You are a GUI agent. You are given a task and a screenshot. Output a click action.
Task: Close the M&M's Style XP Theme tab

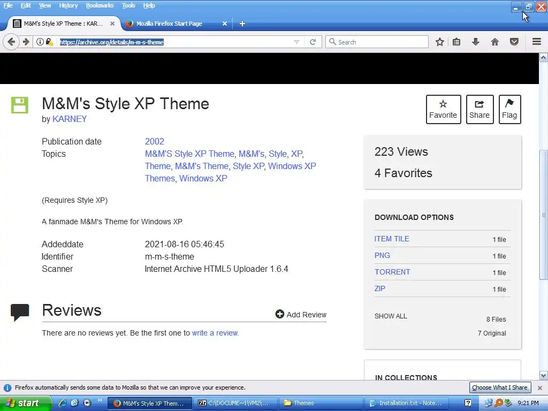click(x=112, y=24)
